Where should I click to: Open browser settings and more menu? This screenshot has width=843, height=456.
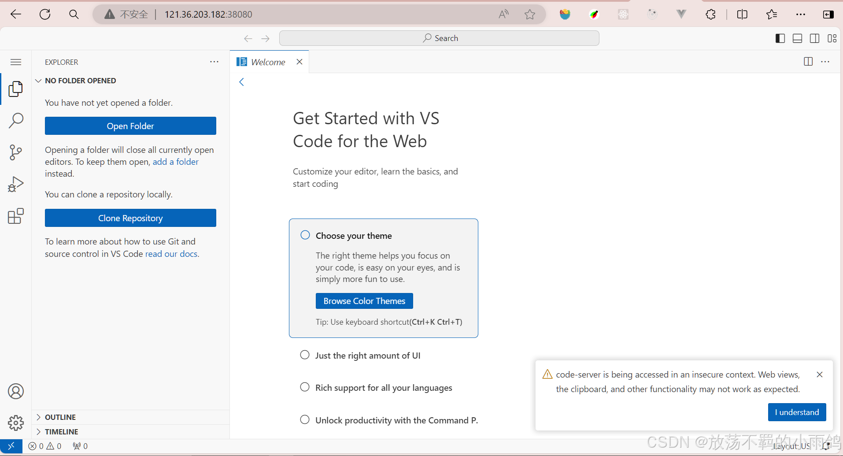801,15
